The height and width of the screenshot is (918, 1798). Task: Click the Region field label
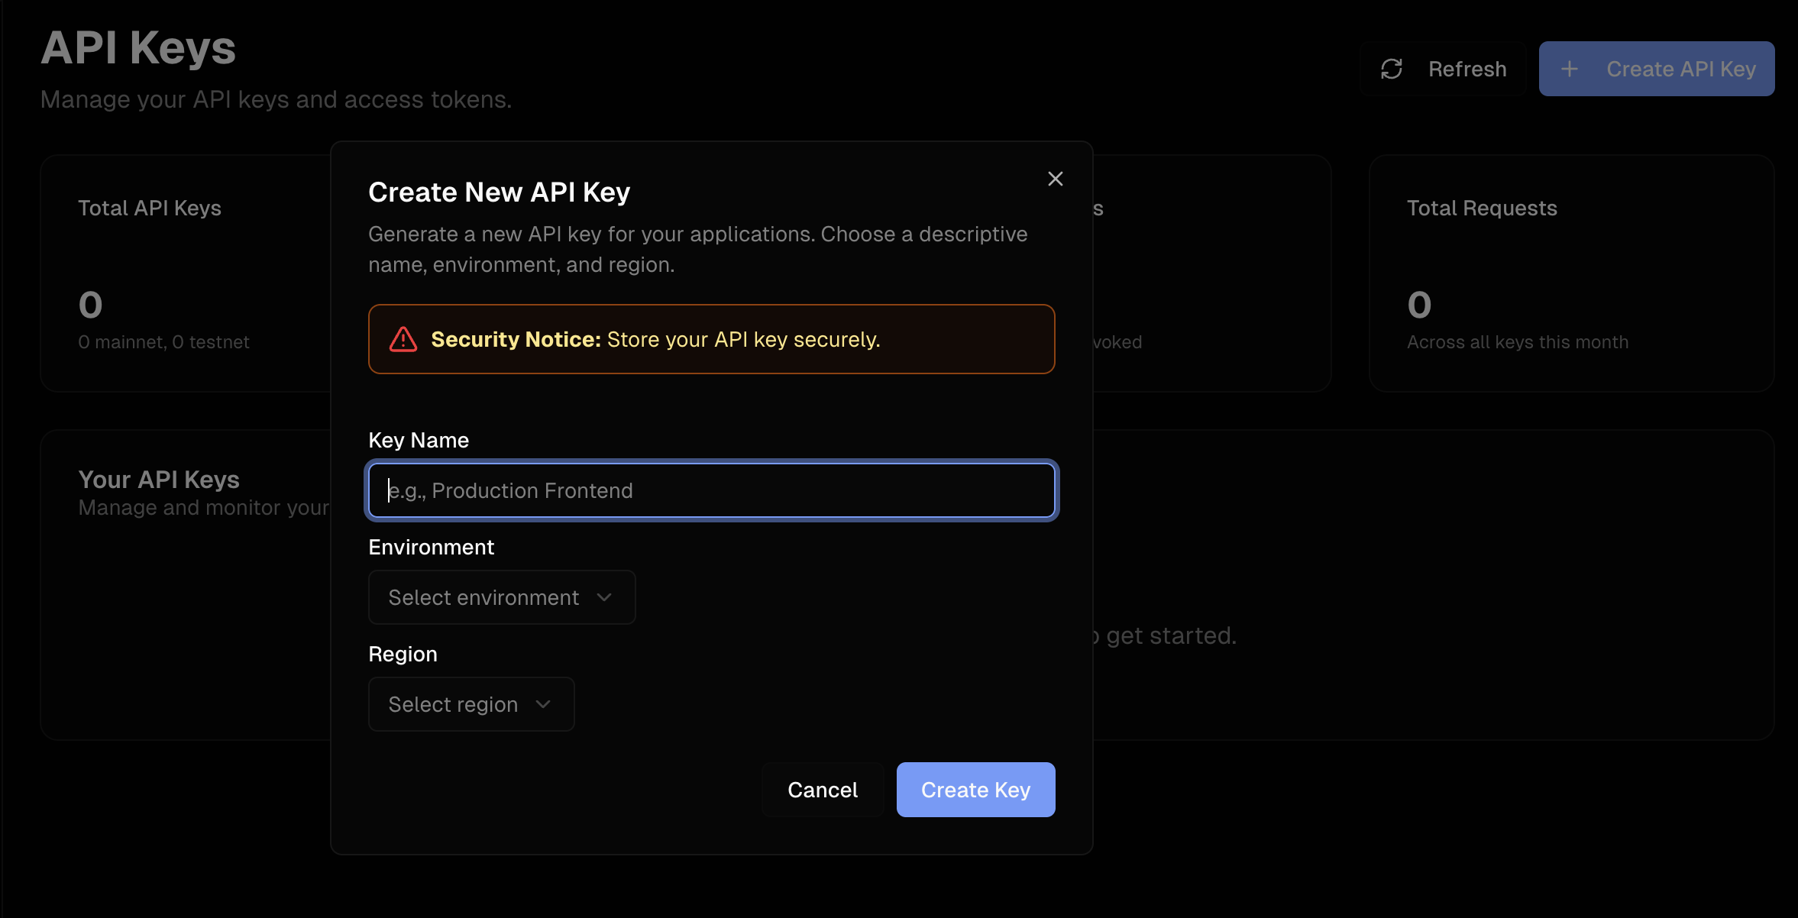click(403, 654)
